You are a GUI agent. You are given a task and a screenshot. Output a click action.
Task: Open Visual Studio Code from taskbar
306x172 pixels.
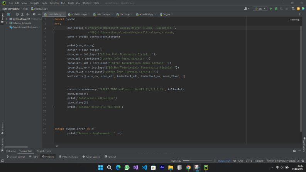coord(144,167)
